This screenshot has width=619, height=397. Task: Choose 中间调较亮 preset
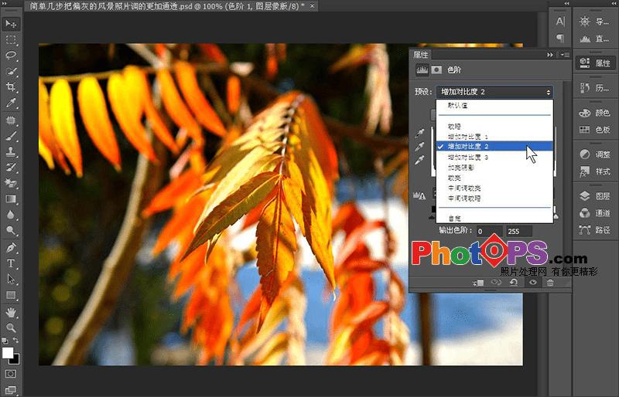[x=494, y=188]
